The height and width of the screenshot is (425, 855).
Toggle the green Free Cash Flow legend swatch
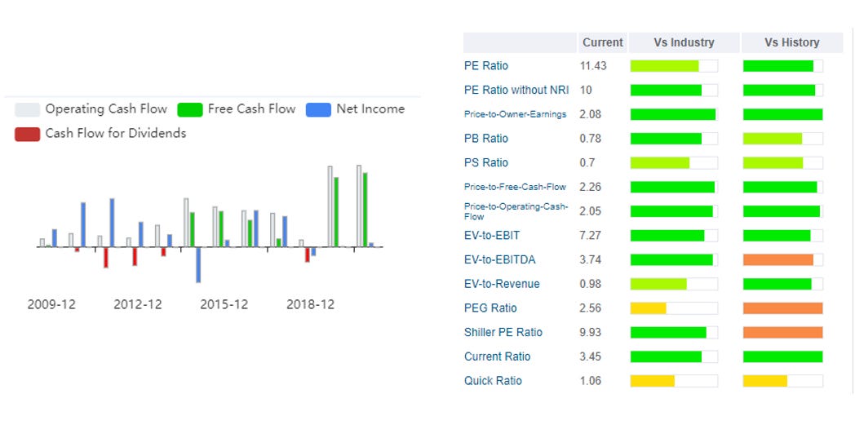(x=190, y=109)
